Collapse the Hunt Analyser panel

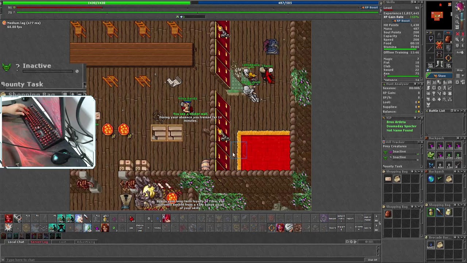coord(418,84)
